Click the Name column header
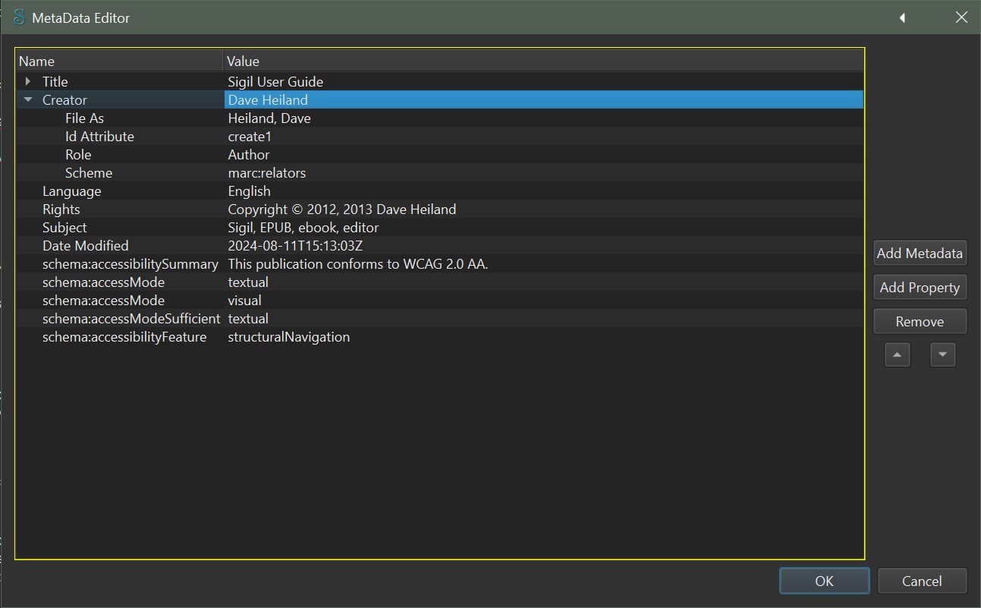Screen dimensions: 981x608 (119, 61)
